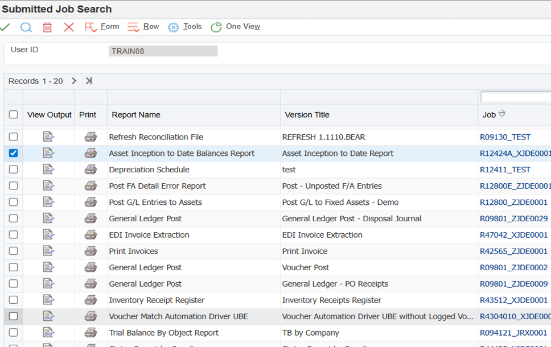View output for Depreciation Schedule job
The height and width of the screenshot is (347, 551).
pos(49,170)
